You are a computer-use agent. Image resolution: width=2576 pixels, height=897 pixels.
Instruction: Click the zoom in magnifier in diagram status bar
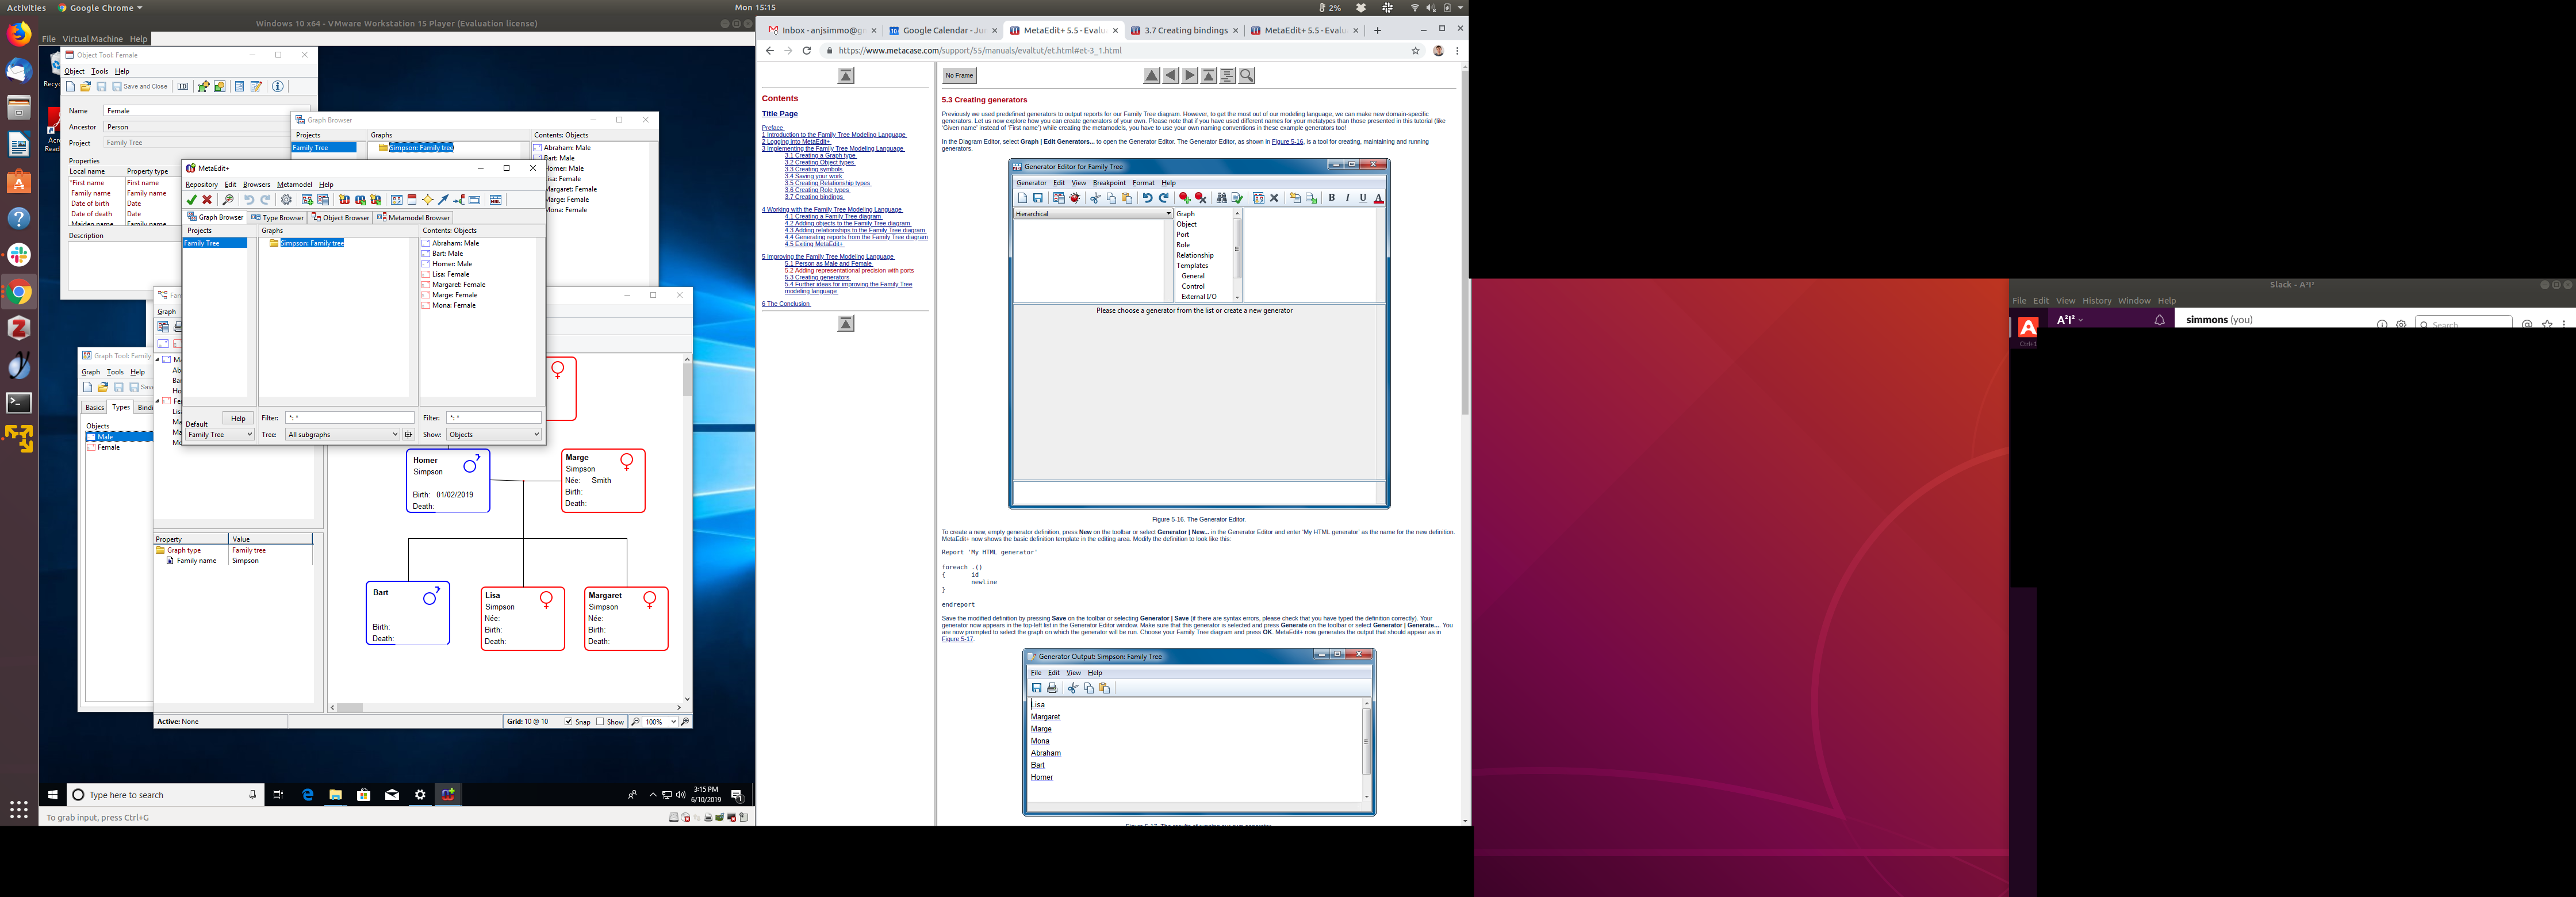pos(686,721)
